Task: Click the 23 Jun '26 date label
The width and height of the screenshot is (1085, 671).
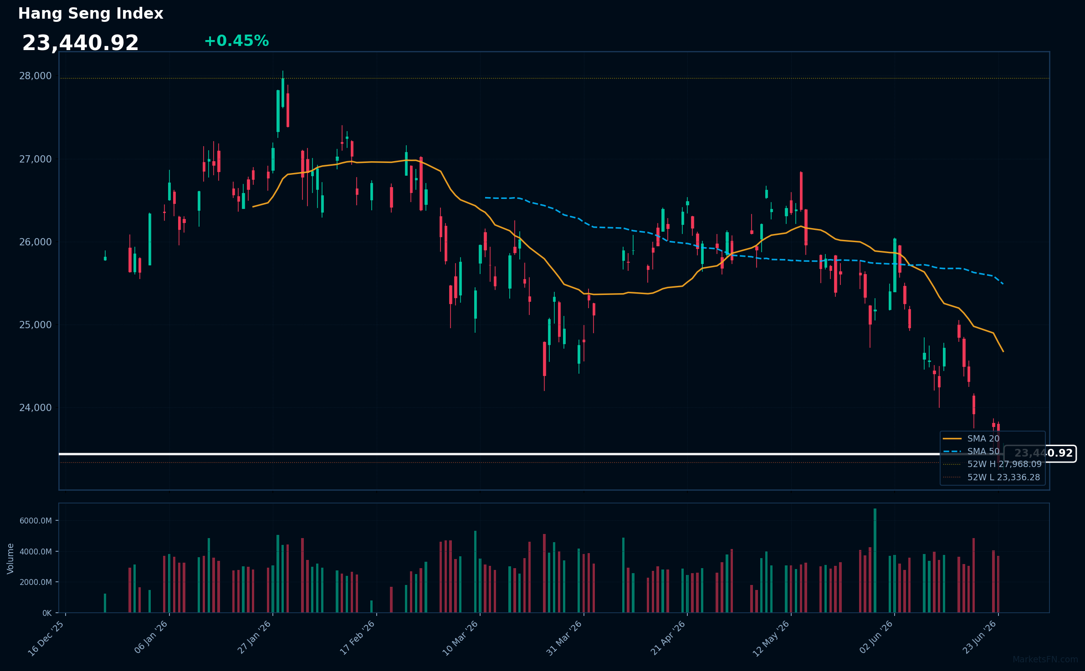Action: [980, 637]
